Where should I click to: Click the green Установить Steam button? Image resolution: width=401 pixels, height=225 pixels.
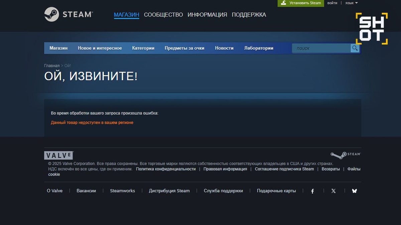[301, 3]
